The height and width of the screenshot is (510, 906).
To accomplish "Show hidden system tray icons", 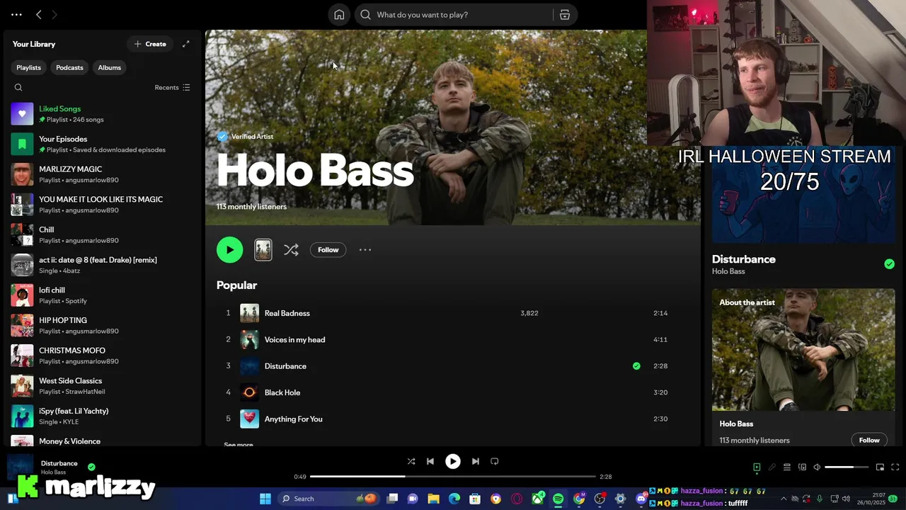I will tap(783, 499).
